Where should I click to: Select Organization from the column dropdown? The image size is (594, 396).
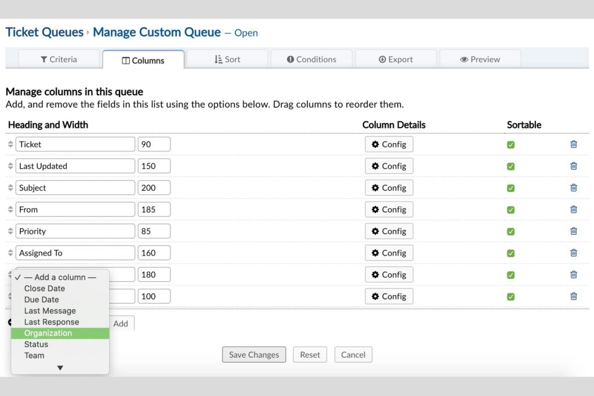point(48,333)
